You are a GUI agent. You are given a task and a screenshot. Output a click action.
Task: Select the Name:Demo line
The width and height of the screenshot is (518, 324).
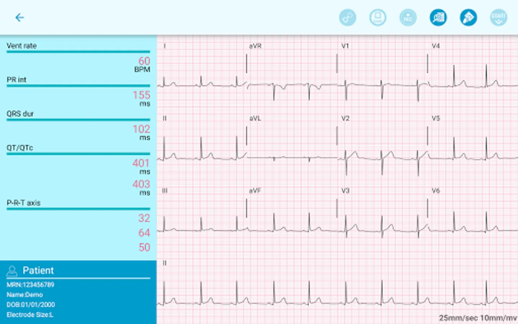tap(24, 294)
